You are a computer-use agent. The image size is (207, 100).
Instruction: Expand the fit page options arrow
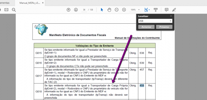(x=149, y=10)
